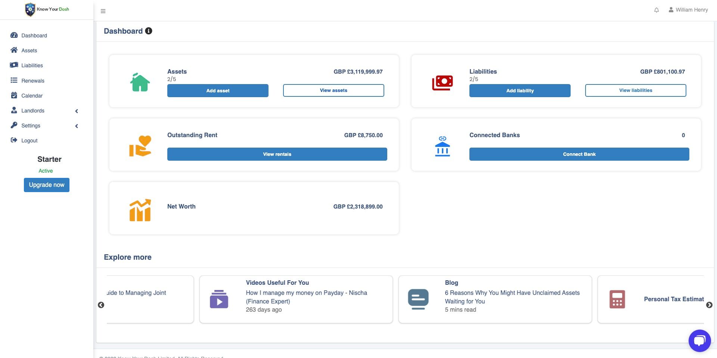Click the red money Liabilities icon
717x358 pixels.
[443, 83]
